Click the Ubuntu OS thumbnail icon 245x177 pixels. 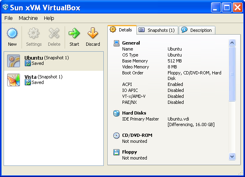click(14, 61)
